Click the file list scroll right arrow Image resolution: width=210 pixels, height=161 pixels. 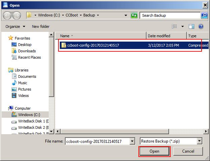coord(206,131)
